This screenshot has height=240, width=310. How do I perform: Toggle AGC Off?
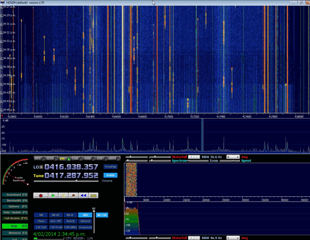click(55, 221)
